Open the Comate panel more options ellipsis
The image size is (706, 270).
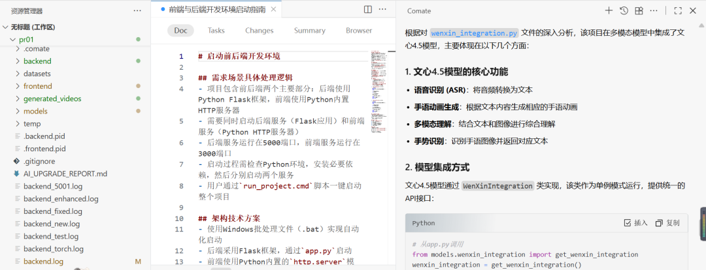click(653, 11)
